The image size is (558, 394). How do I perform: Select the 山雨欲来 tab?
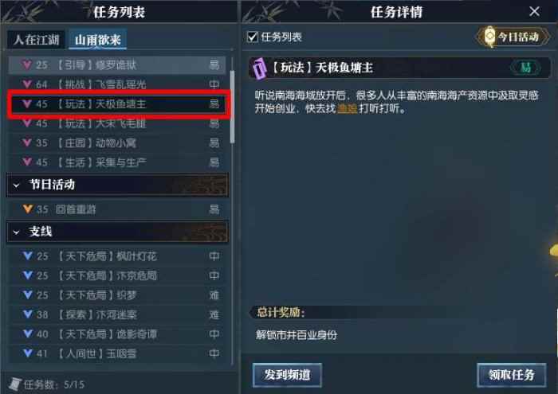click(x=97, y=40)
